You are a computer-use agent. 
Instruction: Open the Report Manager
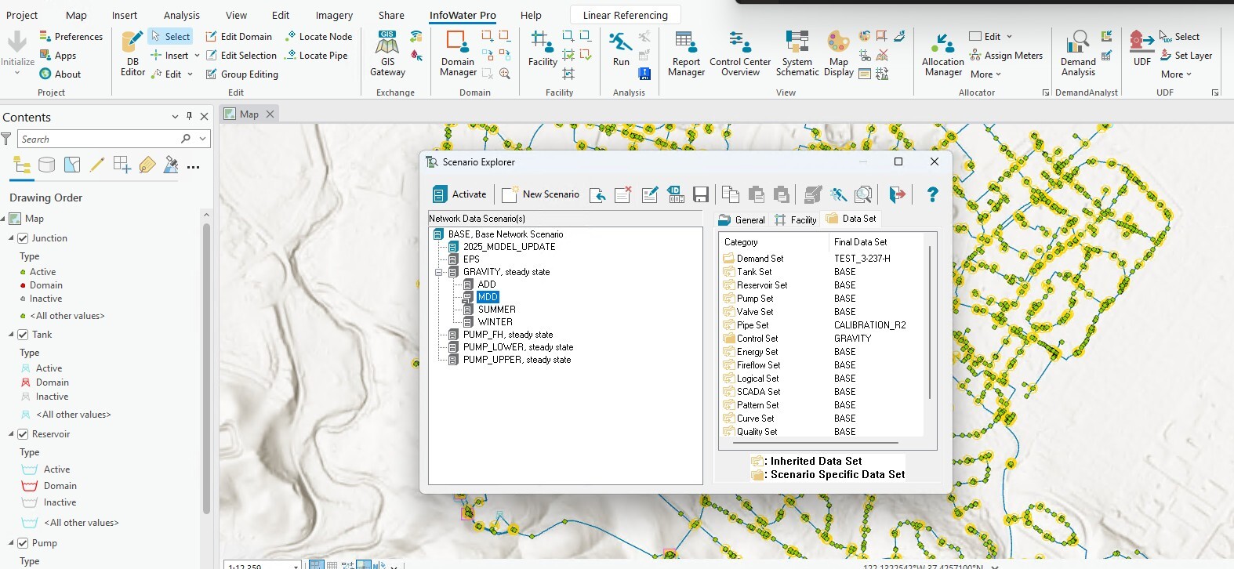click(686, 53)
